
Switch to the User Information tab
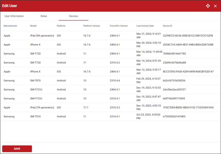click(x=14, y=16)
